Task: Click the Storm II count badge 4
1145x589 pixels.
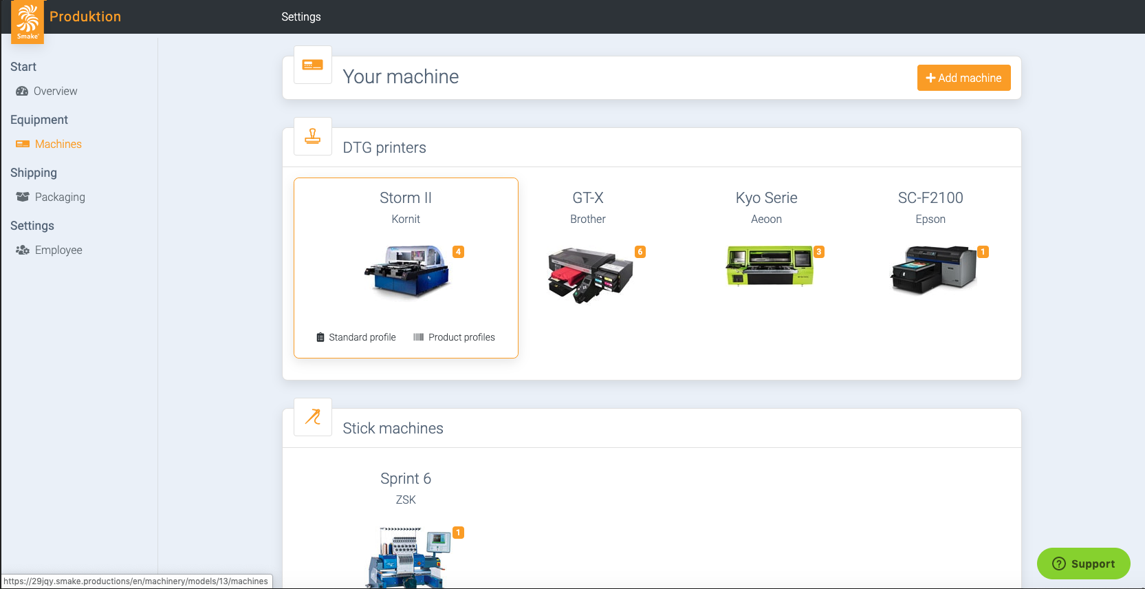Action: tap(459, 252)
